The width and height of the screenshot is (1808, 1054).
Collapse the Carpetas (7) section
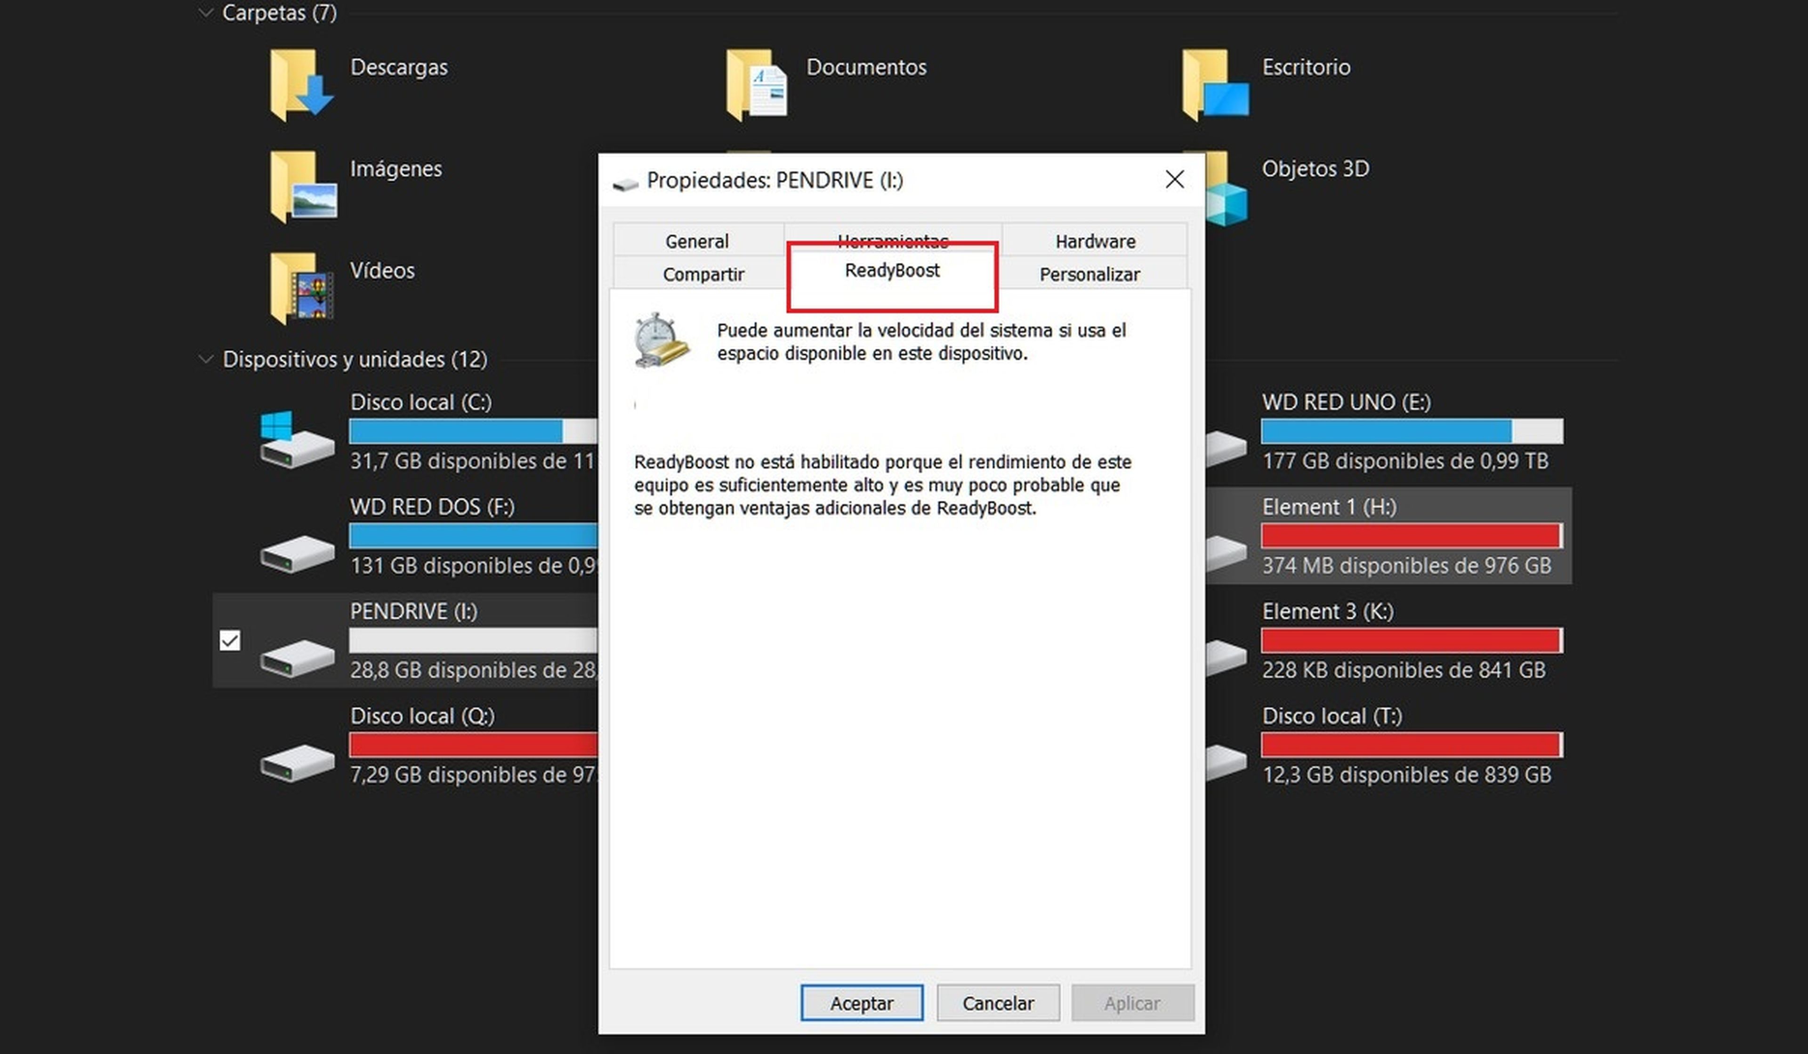[x=206, y=13]
